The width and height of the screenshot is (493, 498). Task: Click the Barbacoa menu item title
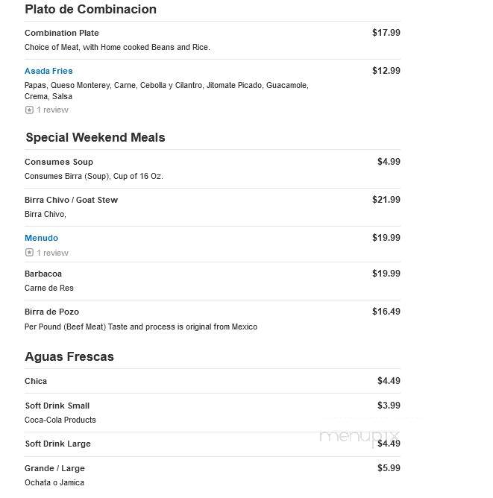click(x=43, y=274)
